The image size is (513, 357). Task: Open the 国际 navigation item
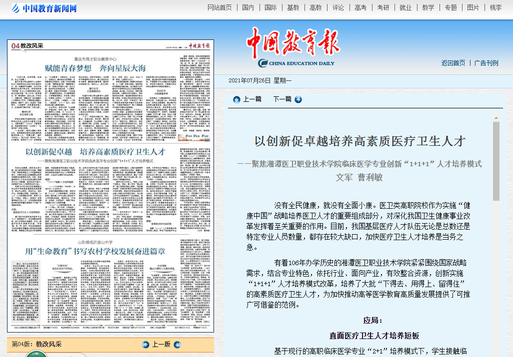point(270,7)
